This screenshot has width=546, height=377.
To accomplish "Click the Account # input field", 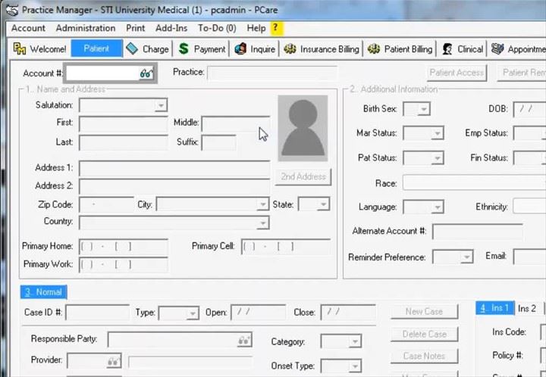I will point(103,73).
